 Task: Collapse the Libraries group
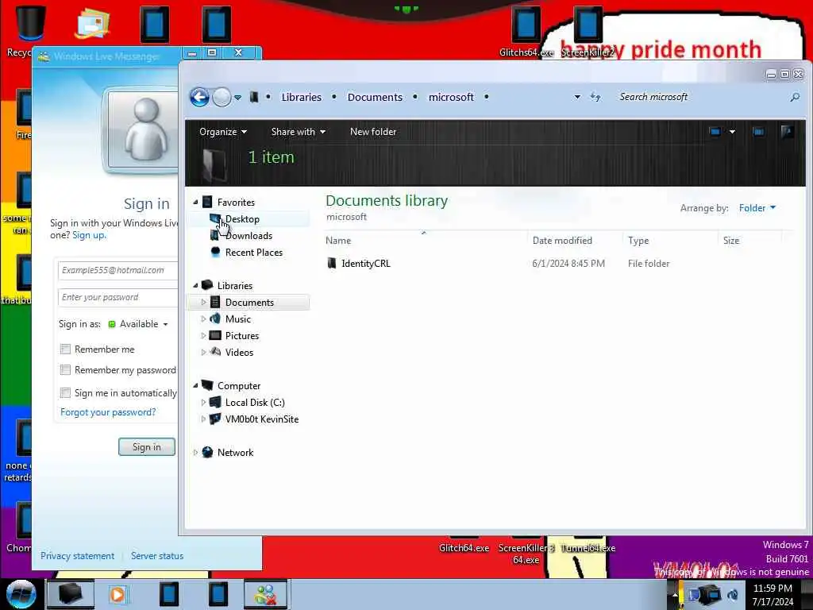[x=195, y=286]
